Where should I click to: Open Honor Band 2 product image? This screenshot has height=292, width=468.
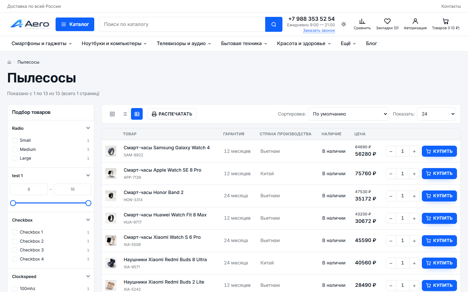tap(111, 196)
